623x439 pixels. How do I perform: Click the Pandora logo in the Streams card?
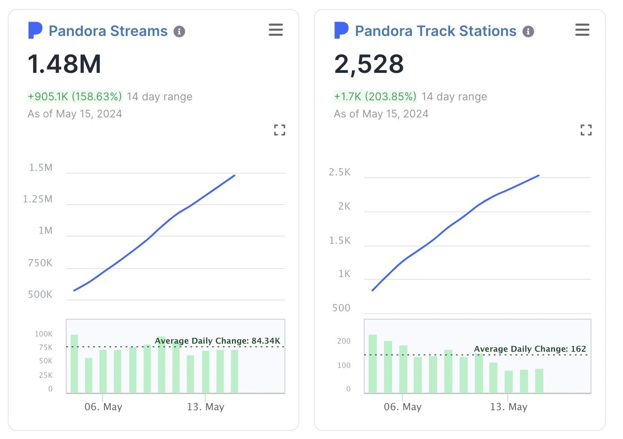(35, 31)
